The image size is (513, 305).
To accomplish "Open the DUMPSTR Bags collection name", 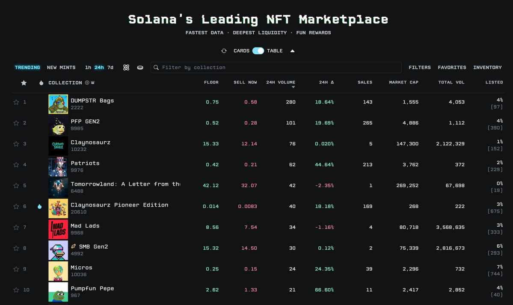I will [92, 101].
